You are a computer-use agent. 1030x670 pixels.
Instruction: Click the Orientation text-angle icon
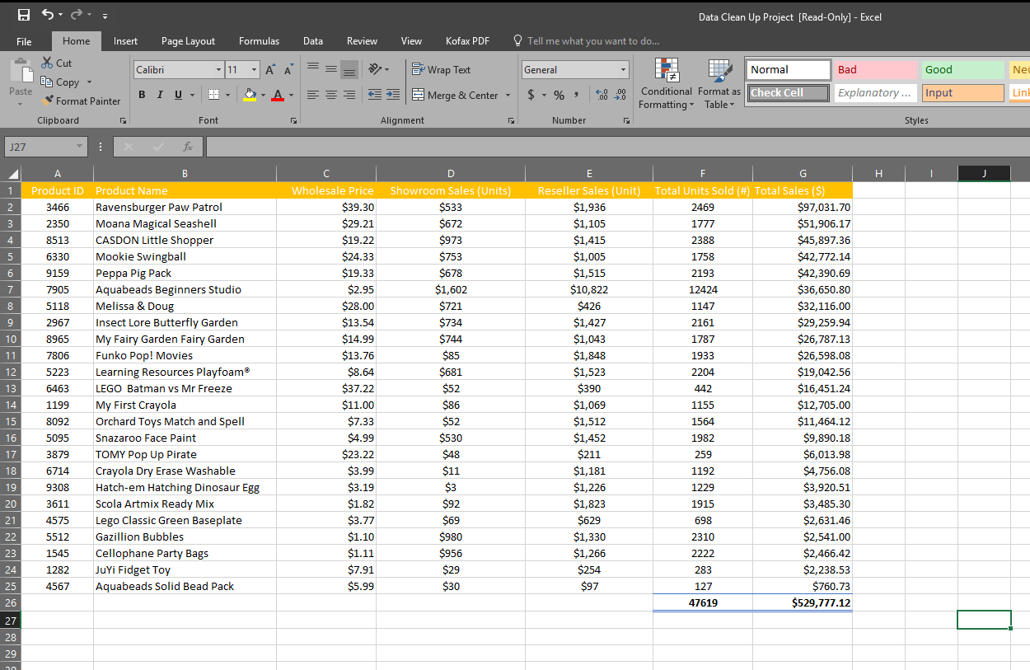coord(374,70)
